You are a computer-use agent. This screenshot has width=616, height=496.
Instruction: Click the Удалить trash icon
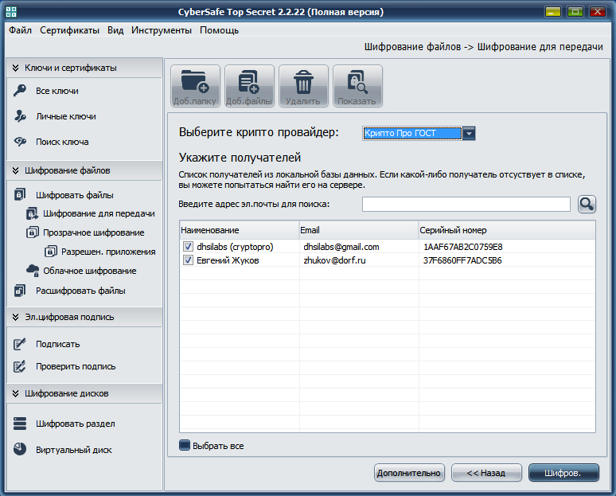[x=303, y=82]
